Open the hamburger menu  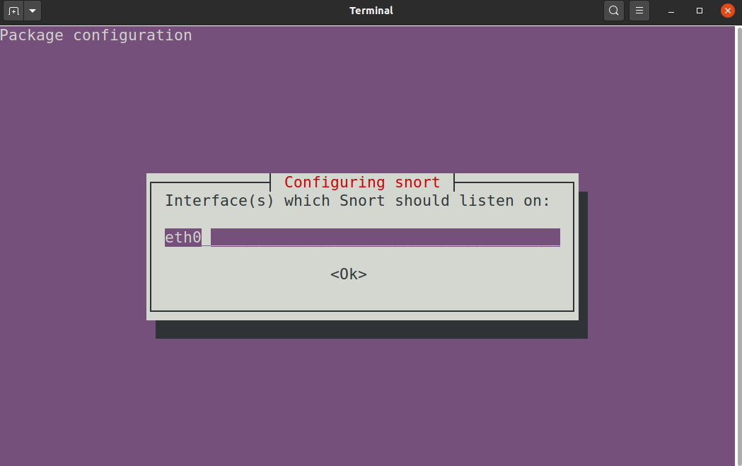[639, 11]
